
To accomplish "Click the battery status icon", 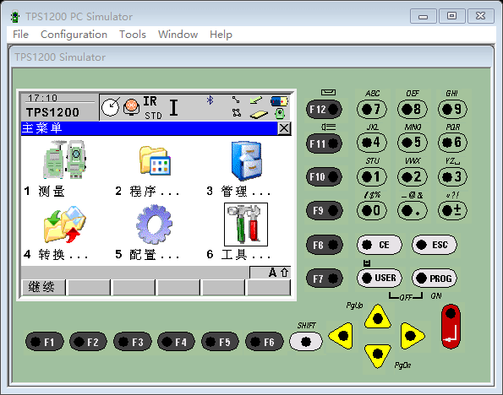I will (x=279, y=101).
